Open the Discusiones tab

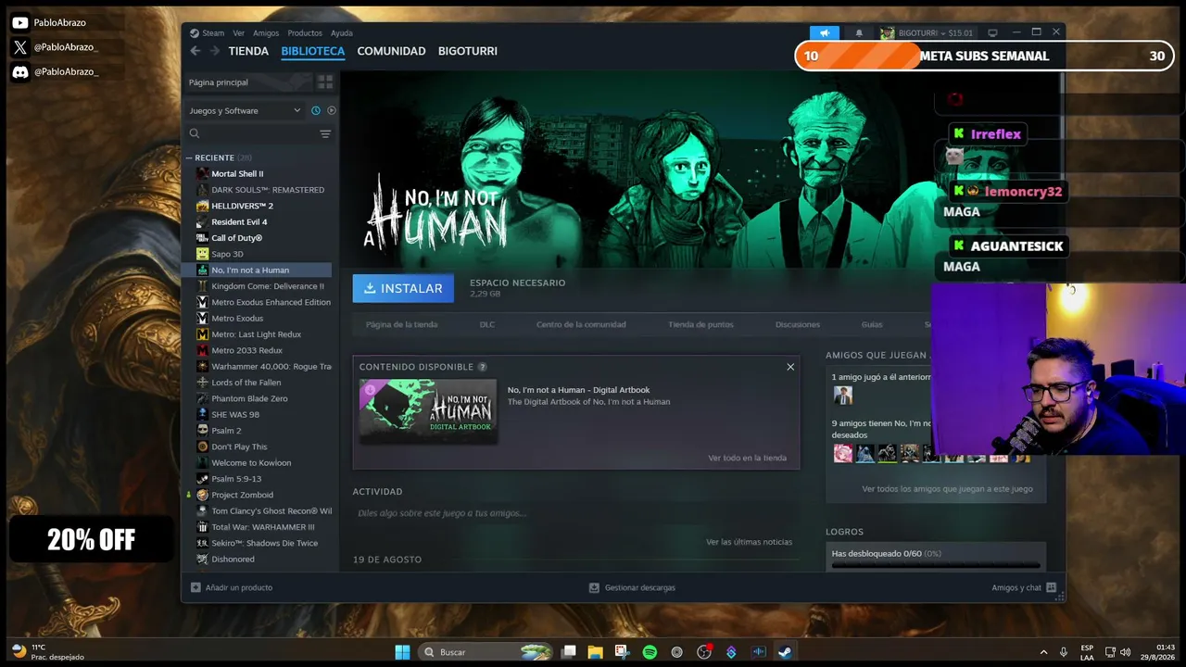click(798, 324)
